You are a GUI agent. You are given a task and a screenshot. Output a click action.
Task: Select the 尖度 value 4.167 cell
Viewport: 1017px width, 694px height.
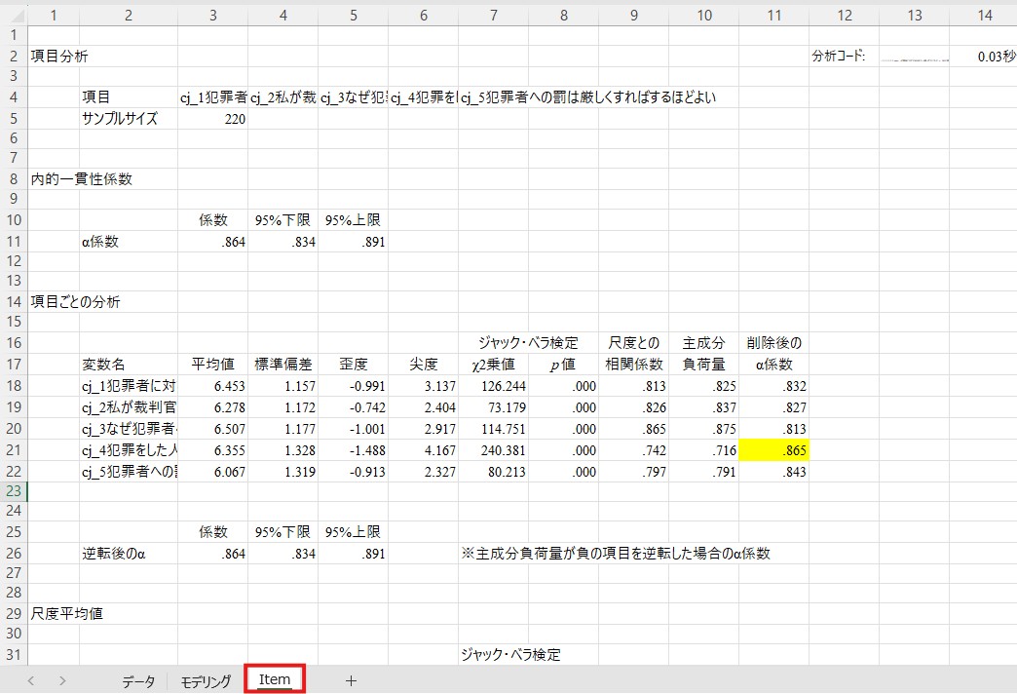click(423, 451)
